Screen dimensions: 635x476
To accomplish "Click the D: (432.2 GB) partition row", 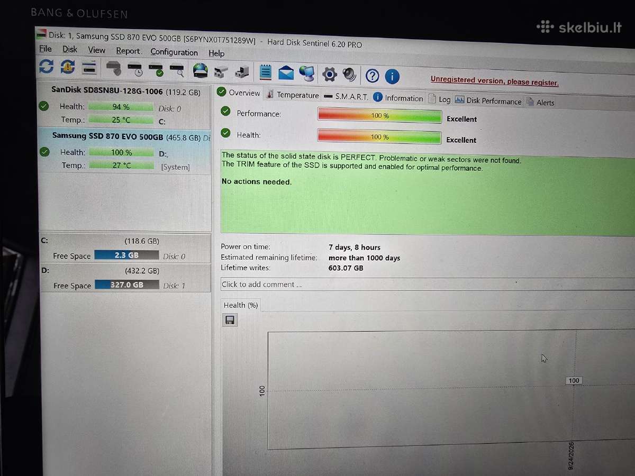I will point(126,278).
